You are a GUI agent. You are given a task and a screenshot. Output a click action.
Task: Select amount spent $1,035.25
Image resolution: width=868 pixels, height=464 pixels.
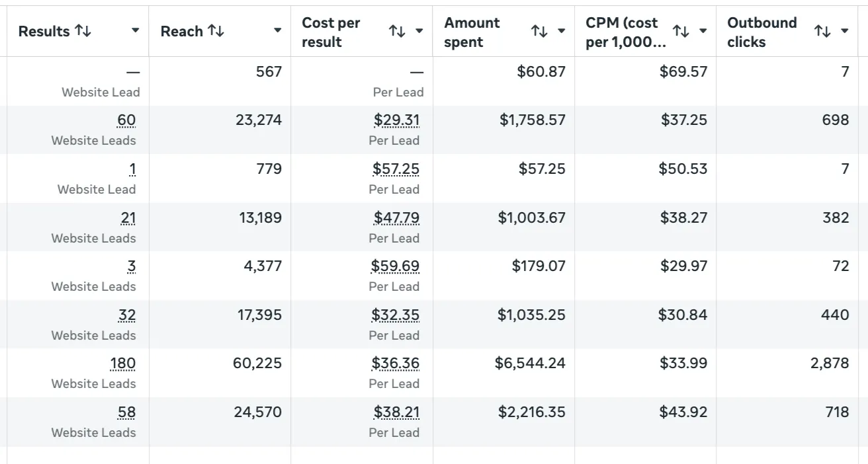(532, 315)
